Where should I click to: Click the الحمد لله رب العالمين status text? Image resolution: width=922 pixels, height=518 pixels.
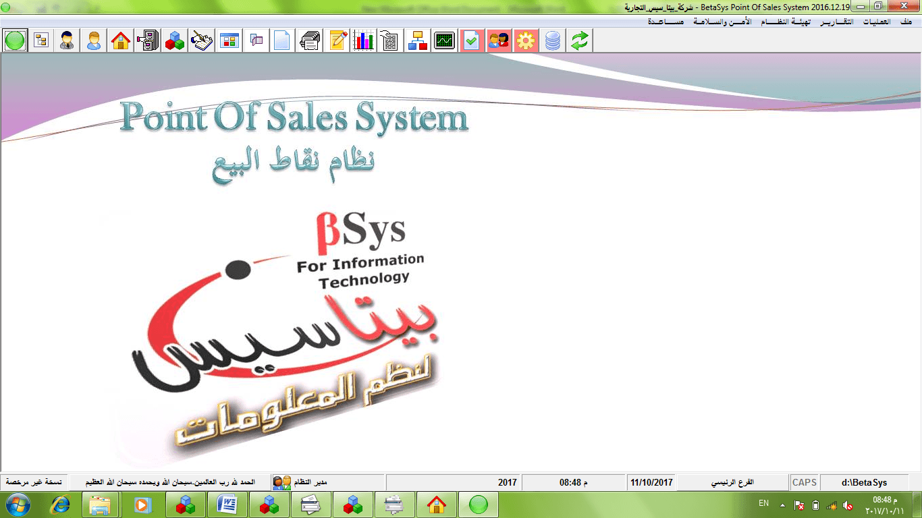[171, 482]
